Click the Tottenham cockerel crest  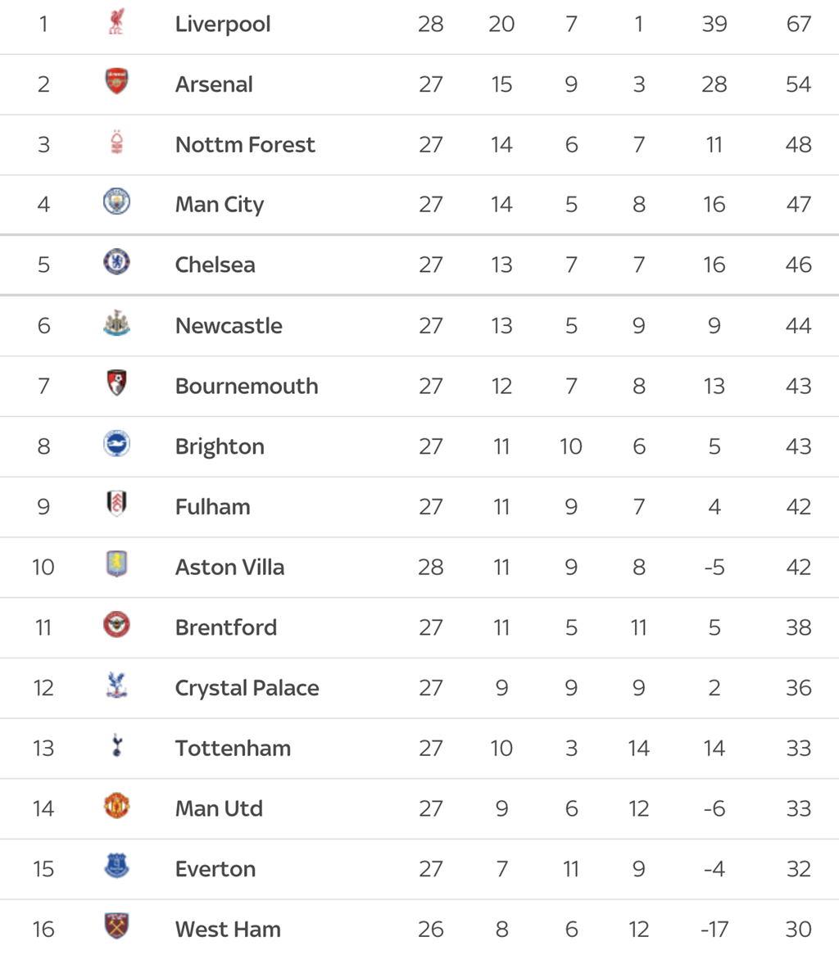(117, 745)
